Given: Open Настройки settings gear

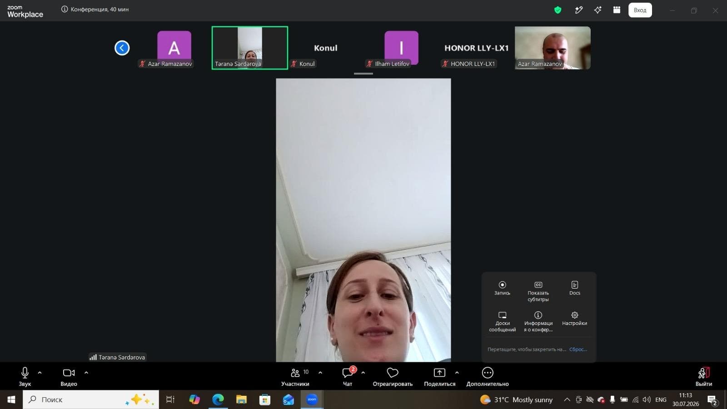Looking at the screenshot, I should 574,319.
